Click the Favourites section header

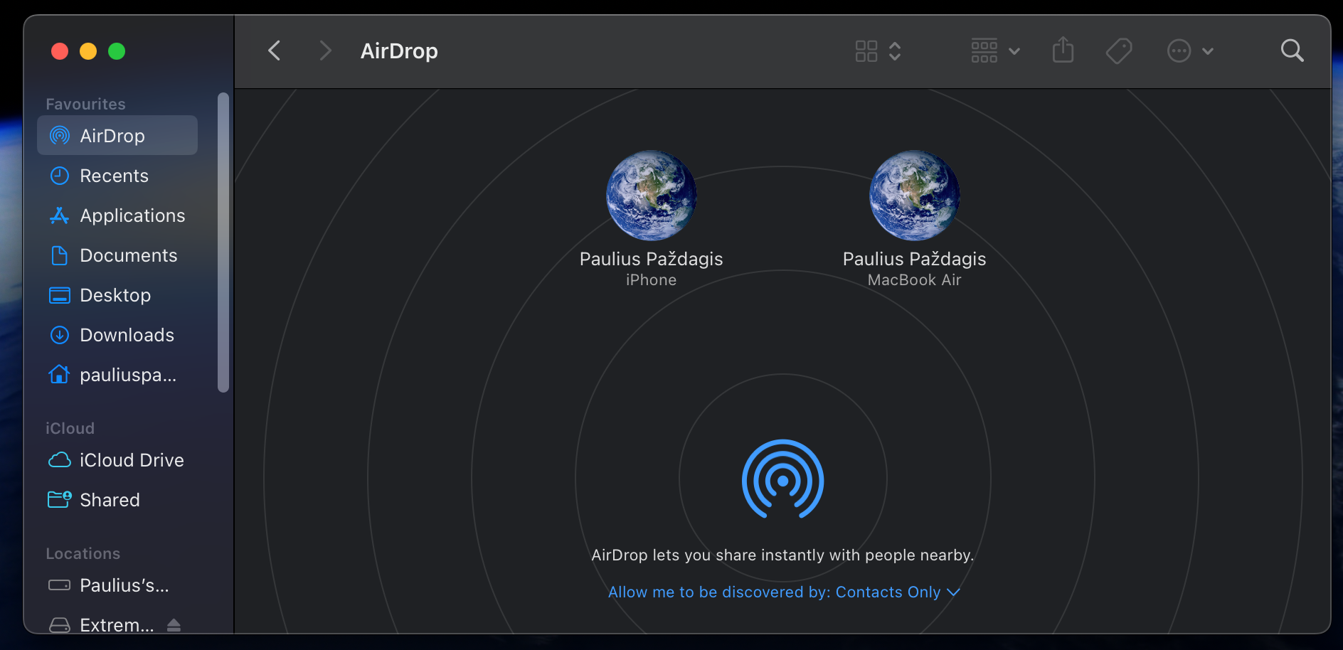coord(85,104)
